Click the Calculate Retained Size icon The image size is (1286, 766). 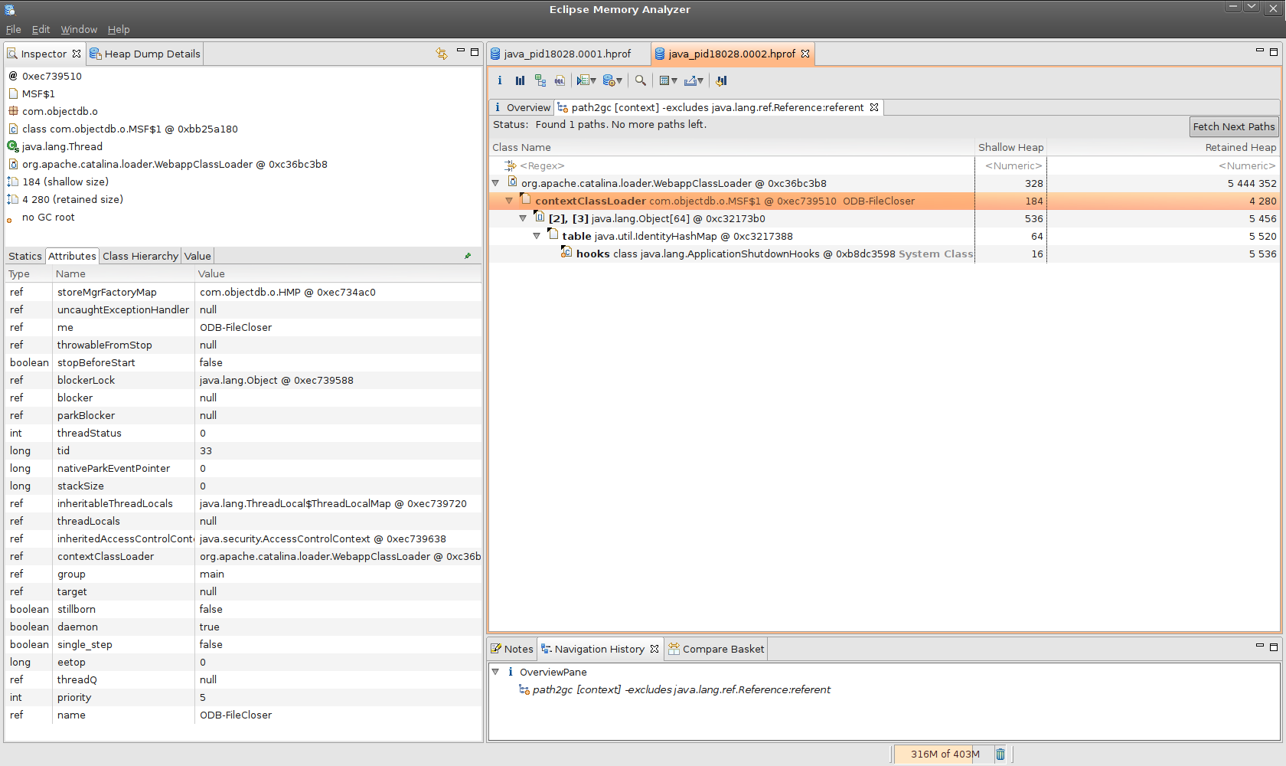664,80
